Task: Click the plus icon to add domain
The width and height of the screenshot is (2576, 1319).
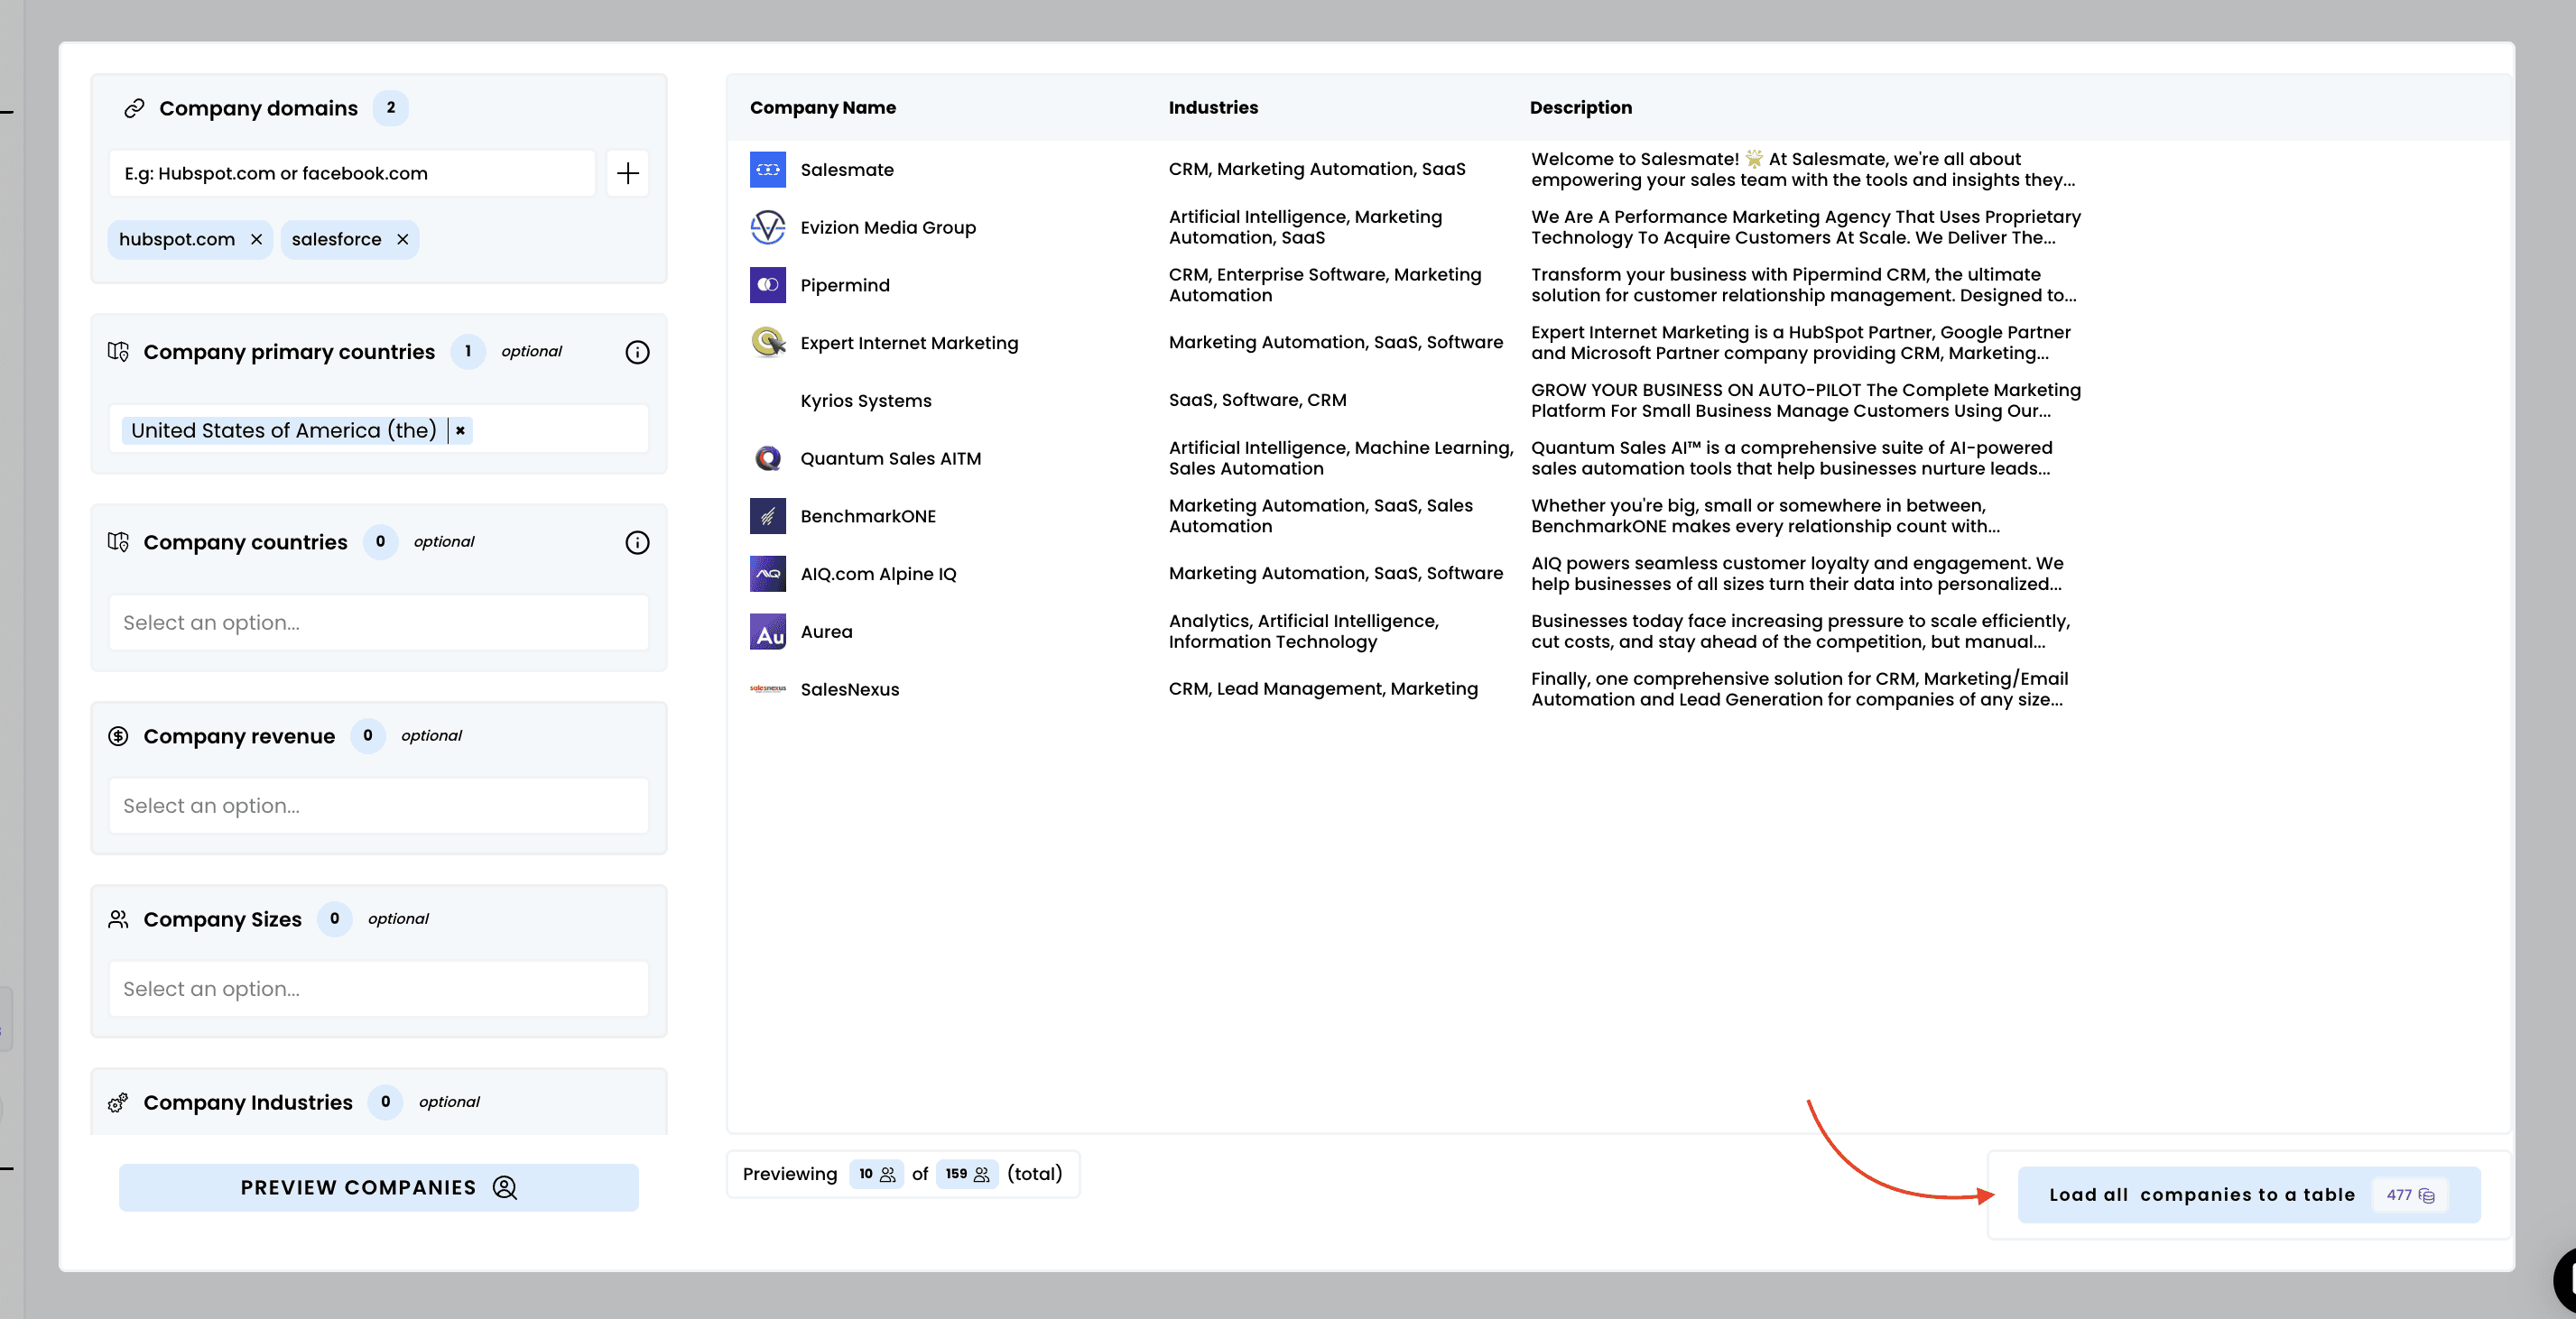Action: [627, 173]
